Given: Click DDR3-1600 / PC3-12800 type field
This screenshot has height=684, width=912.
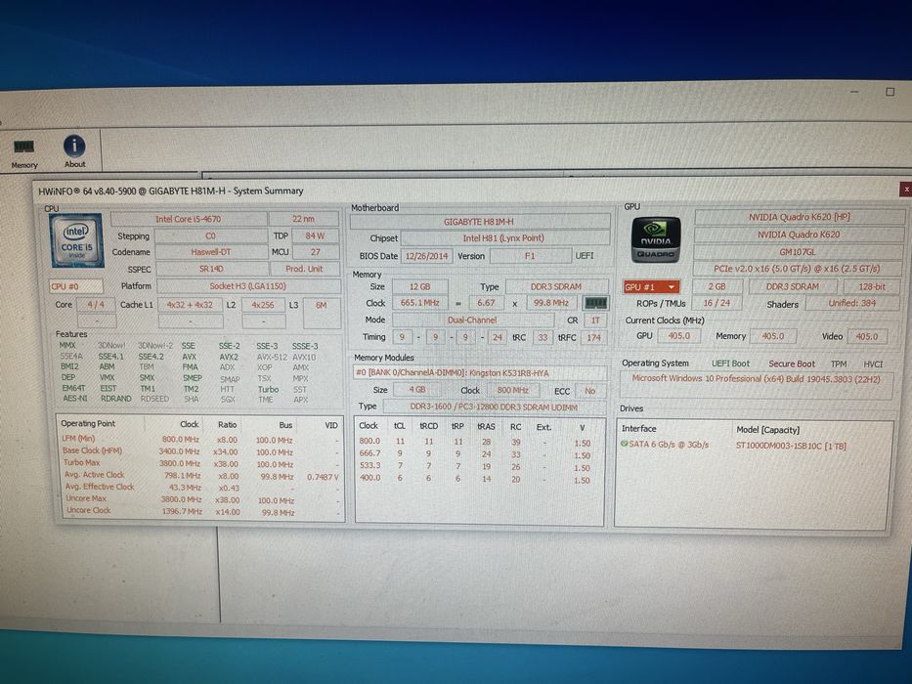Looking at the screenshot, I should coord(494,407).
